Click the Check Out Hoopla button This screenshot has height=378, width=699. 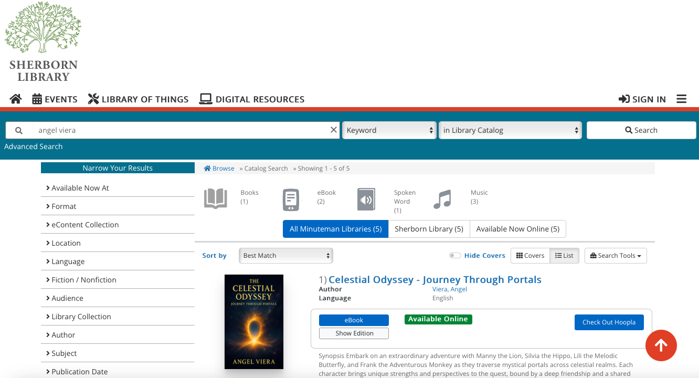tap(609, 322)
